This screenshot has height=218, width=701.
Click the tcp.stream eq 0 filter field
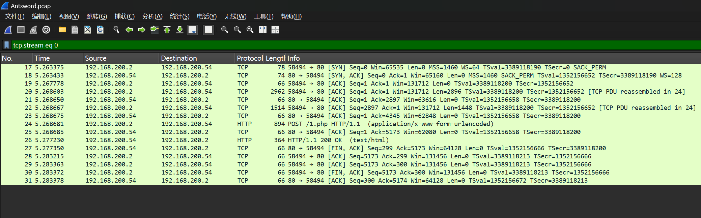coord(337,45)
